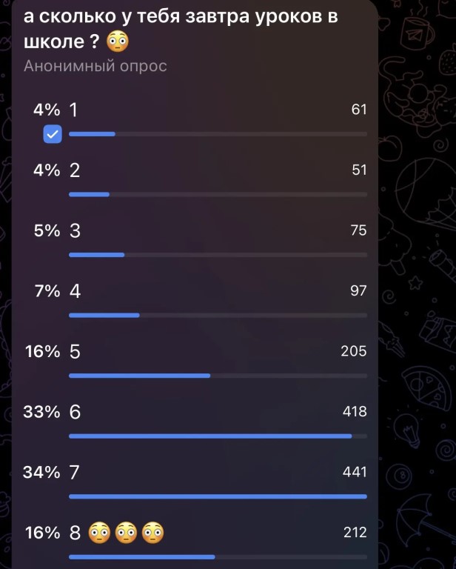Viewport: 456px width, 569px height.
Task: Click middle flushed emoji after option 8
Action: point(126,533)
